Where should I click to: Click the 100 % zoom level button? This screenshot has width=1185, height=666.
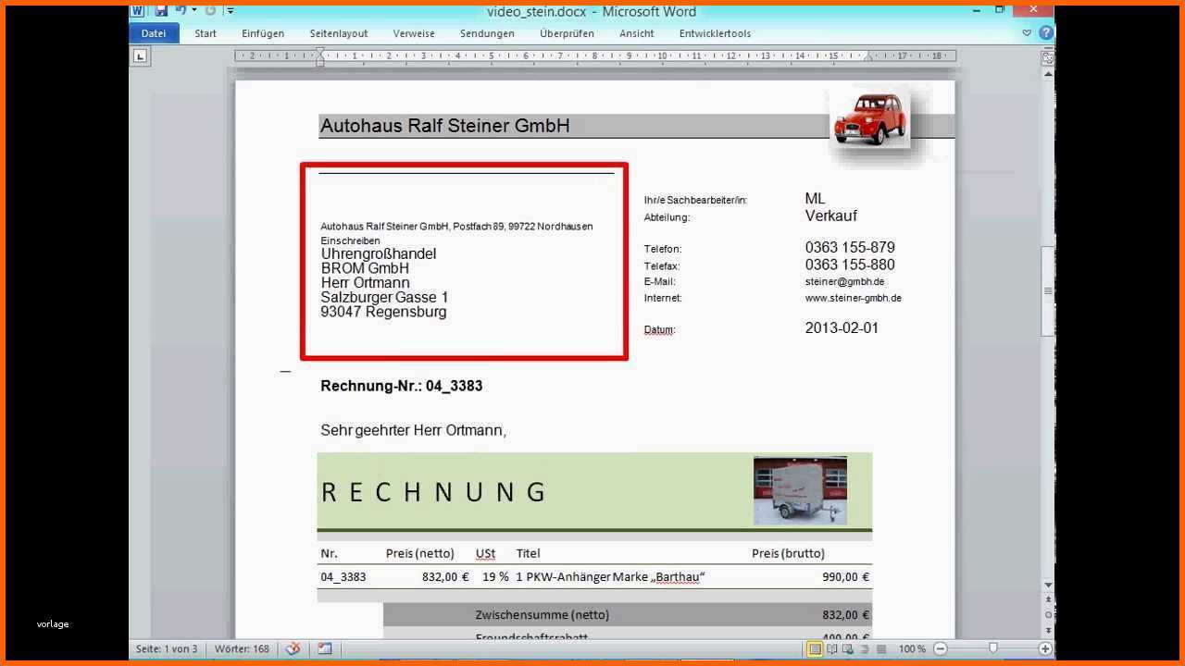912,648
